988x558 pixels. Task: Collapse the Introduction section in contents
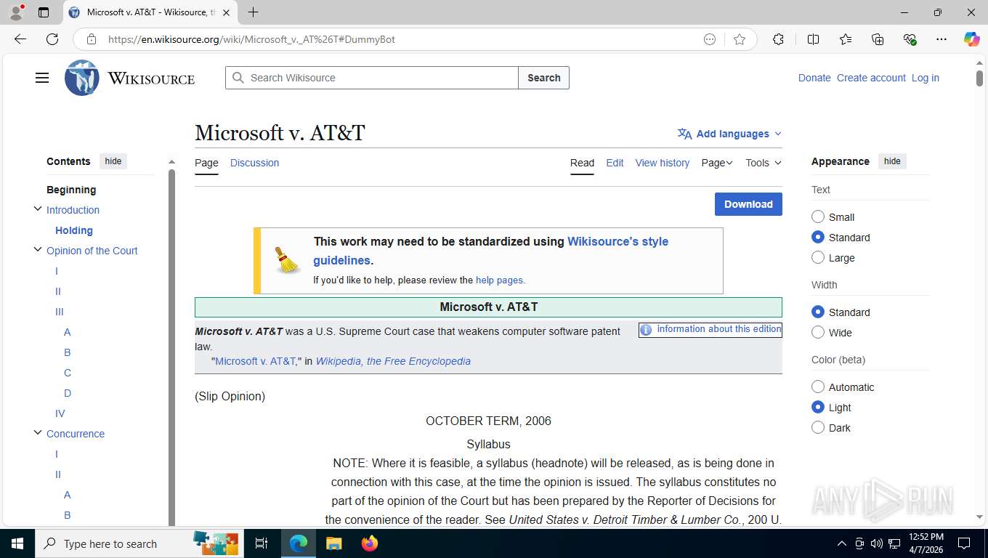click(x=38, y=209)
